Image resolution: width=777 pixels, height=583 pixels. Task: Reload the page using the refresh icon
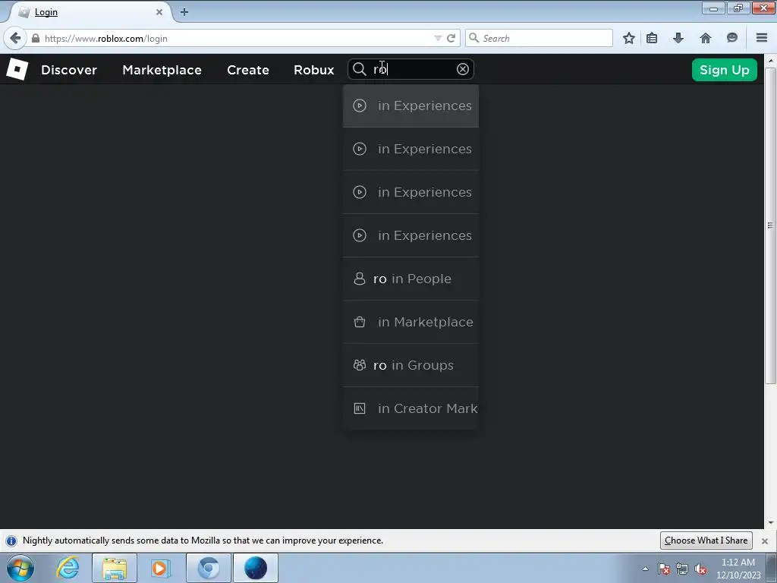point(451,38)
